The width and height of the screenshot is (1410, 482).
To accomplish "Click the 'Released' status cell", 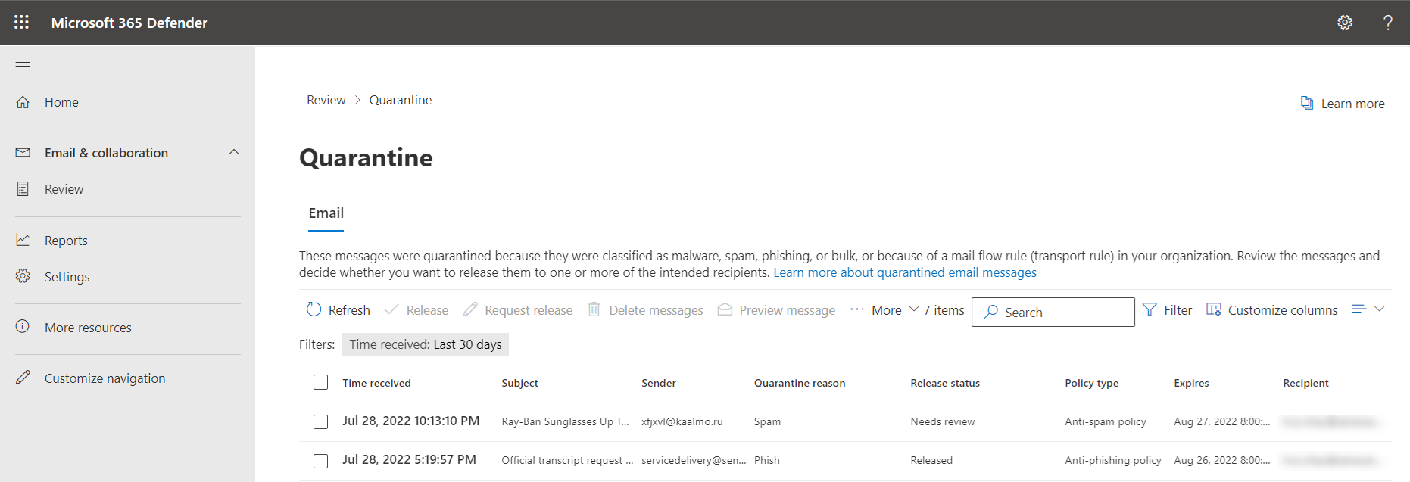I will [x=931, y=460].
